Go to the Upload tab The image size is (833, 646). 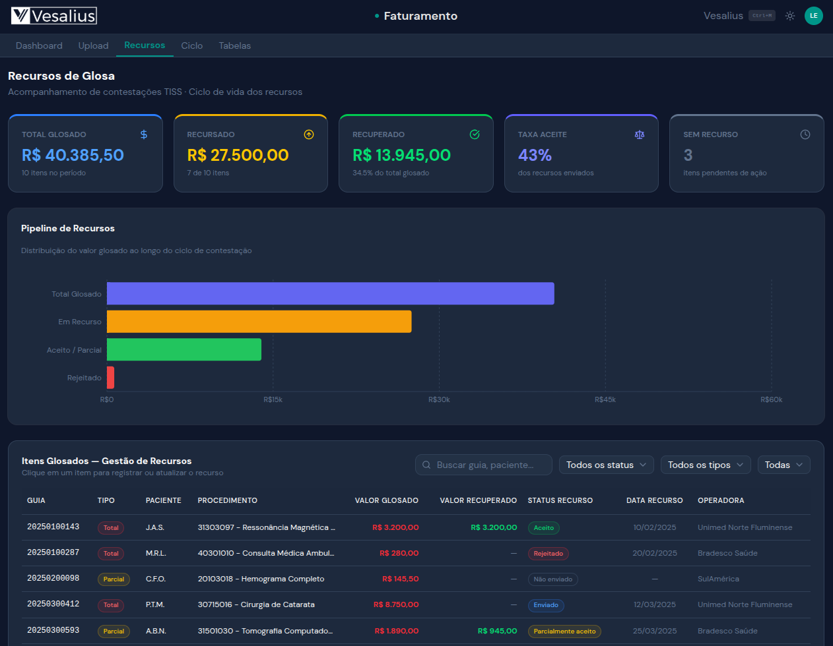(93, 45)
